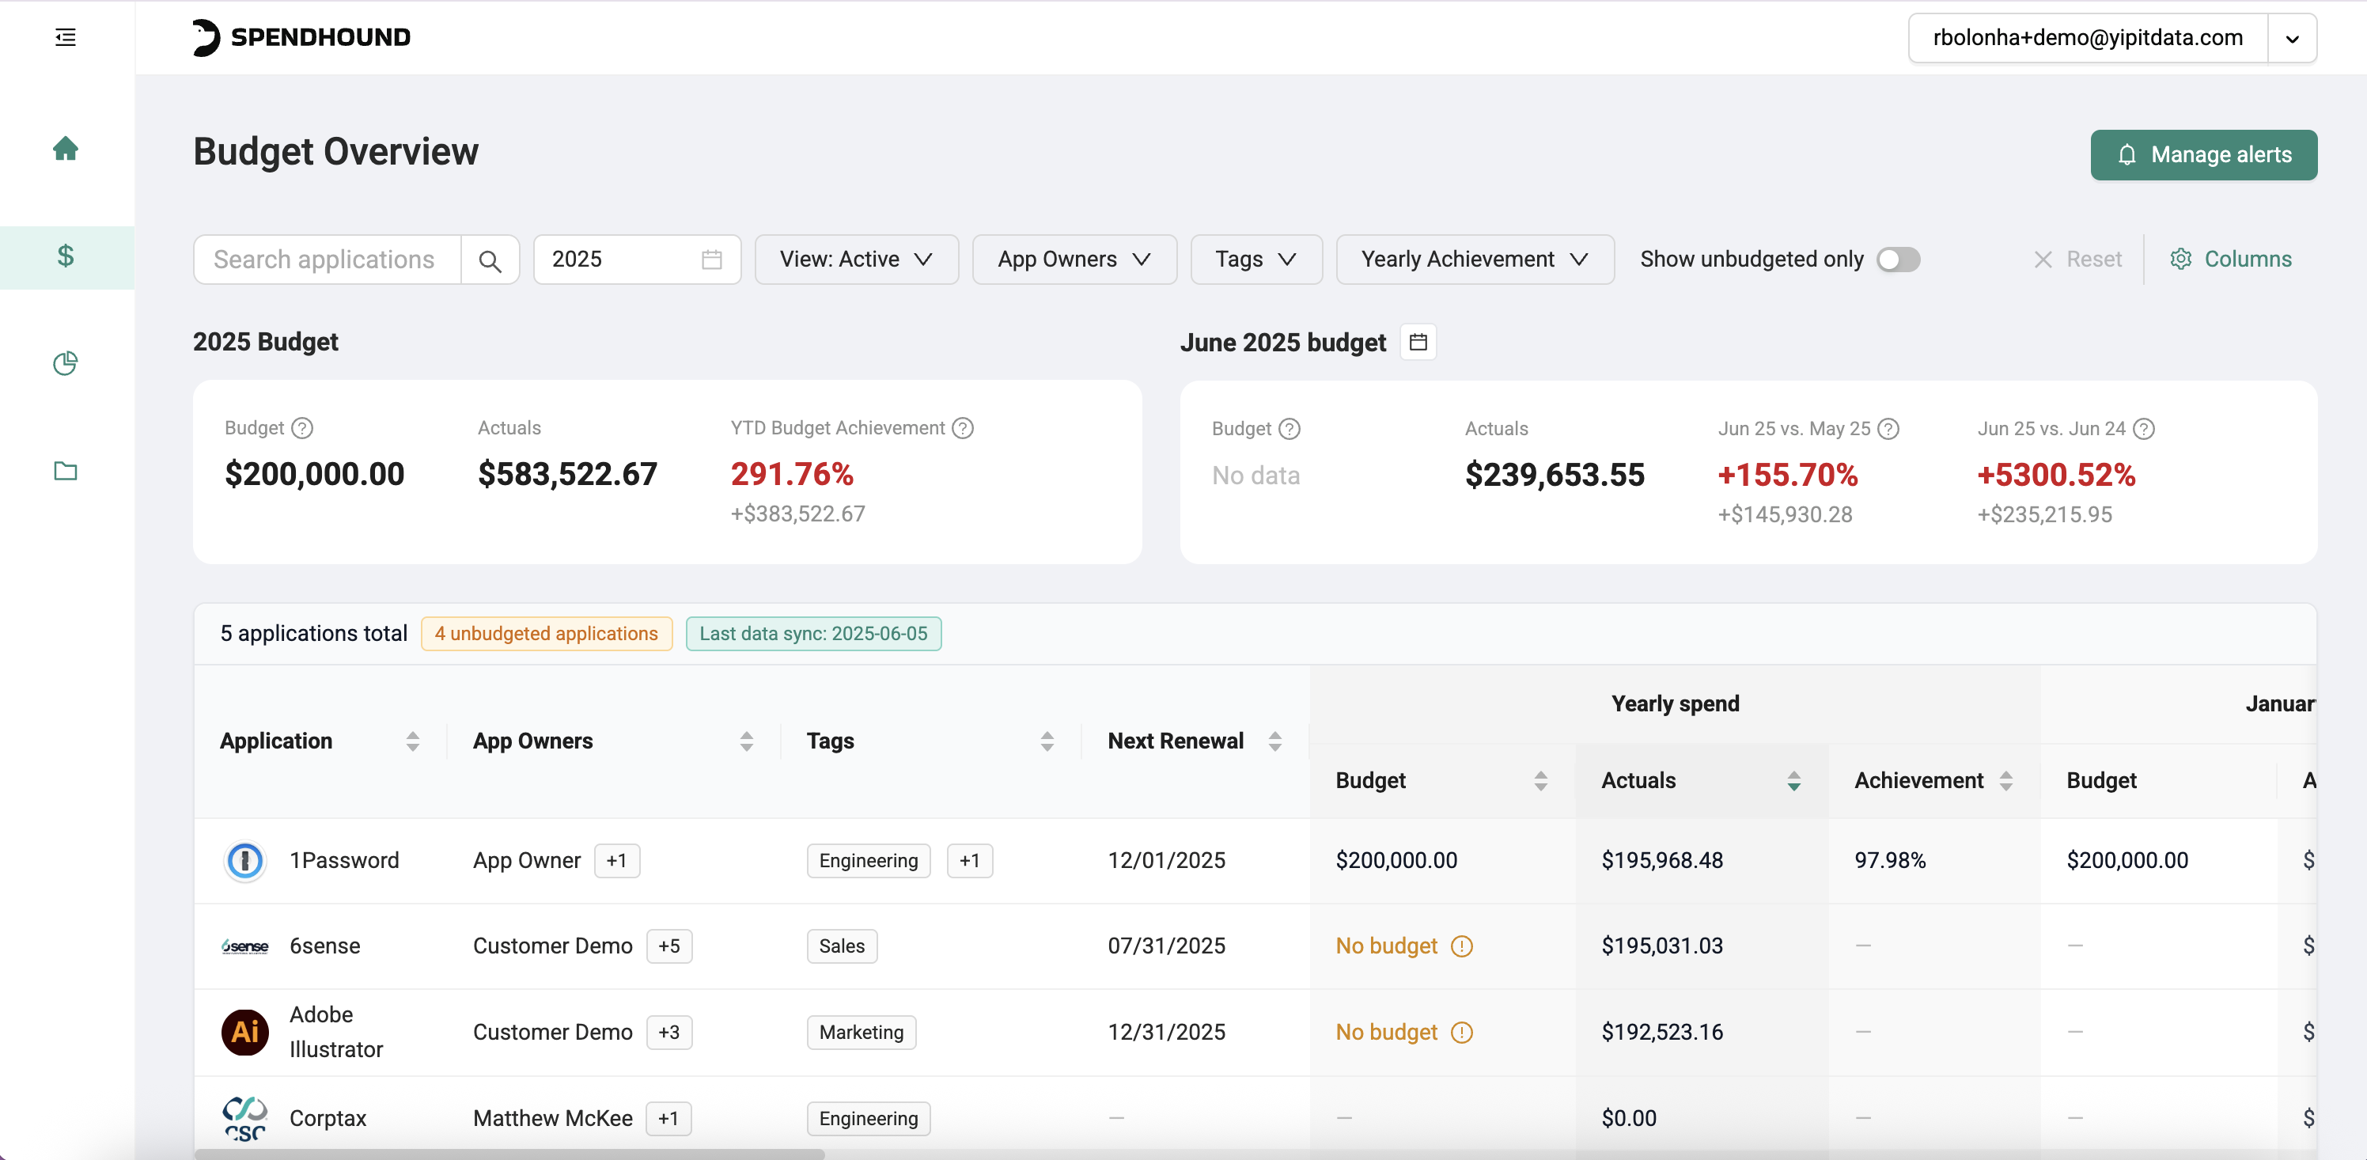
Task: Click the Reset filters button
Action: tap(2077, 260)
